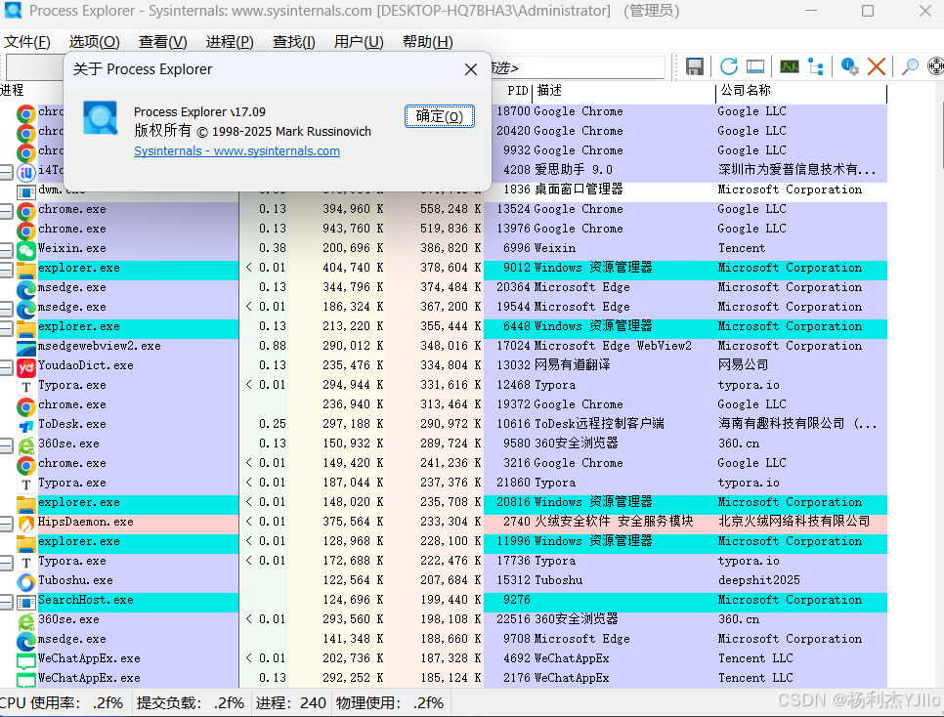944x717 pixels.
Task: Collapse the HipsDaemon.exe process tree
Action: (6, 524)
